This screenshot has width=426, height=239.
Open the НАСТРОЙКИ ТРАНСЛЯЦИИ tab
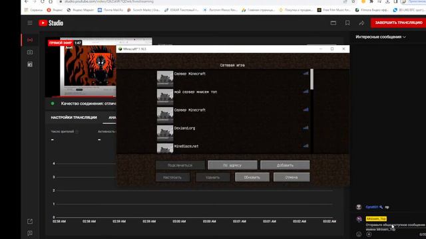pos(74,118)
